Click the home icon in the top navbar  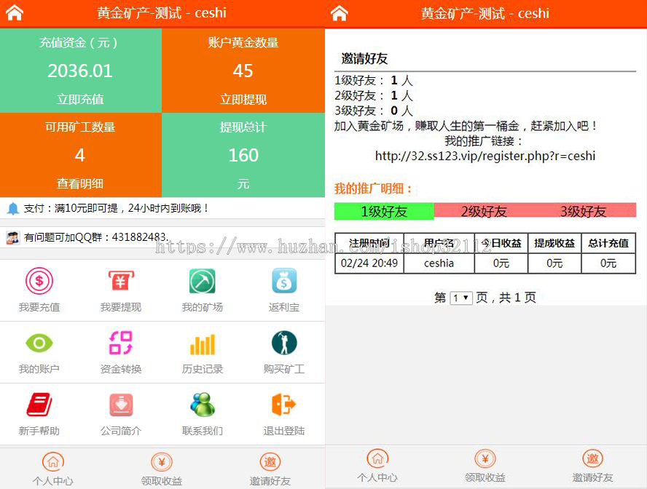(15, 12)
